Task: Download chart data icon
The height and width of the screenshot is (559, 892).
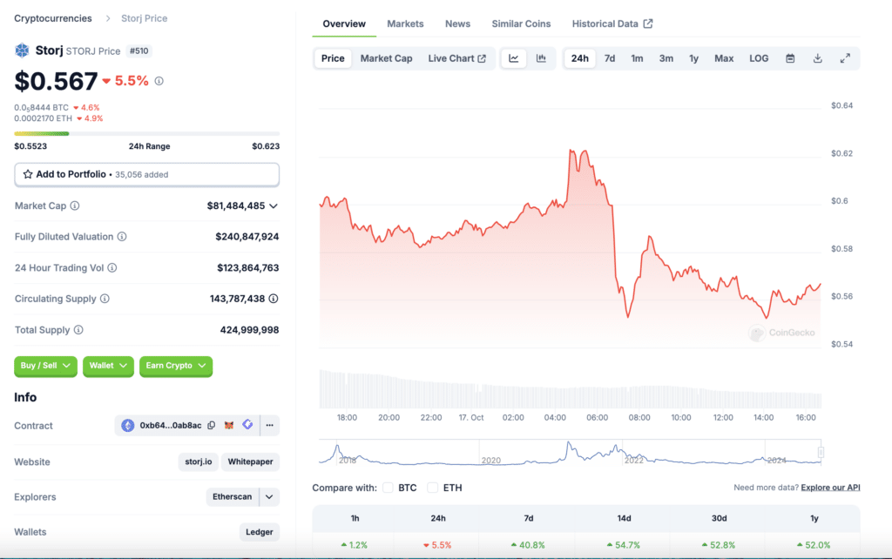Action: click(817, 58)
